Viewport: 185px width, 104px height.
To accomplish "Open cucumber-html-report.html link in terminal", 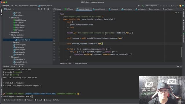I will [x=40, y=94].
